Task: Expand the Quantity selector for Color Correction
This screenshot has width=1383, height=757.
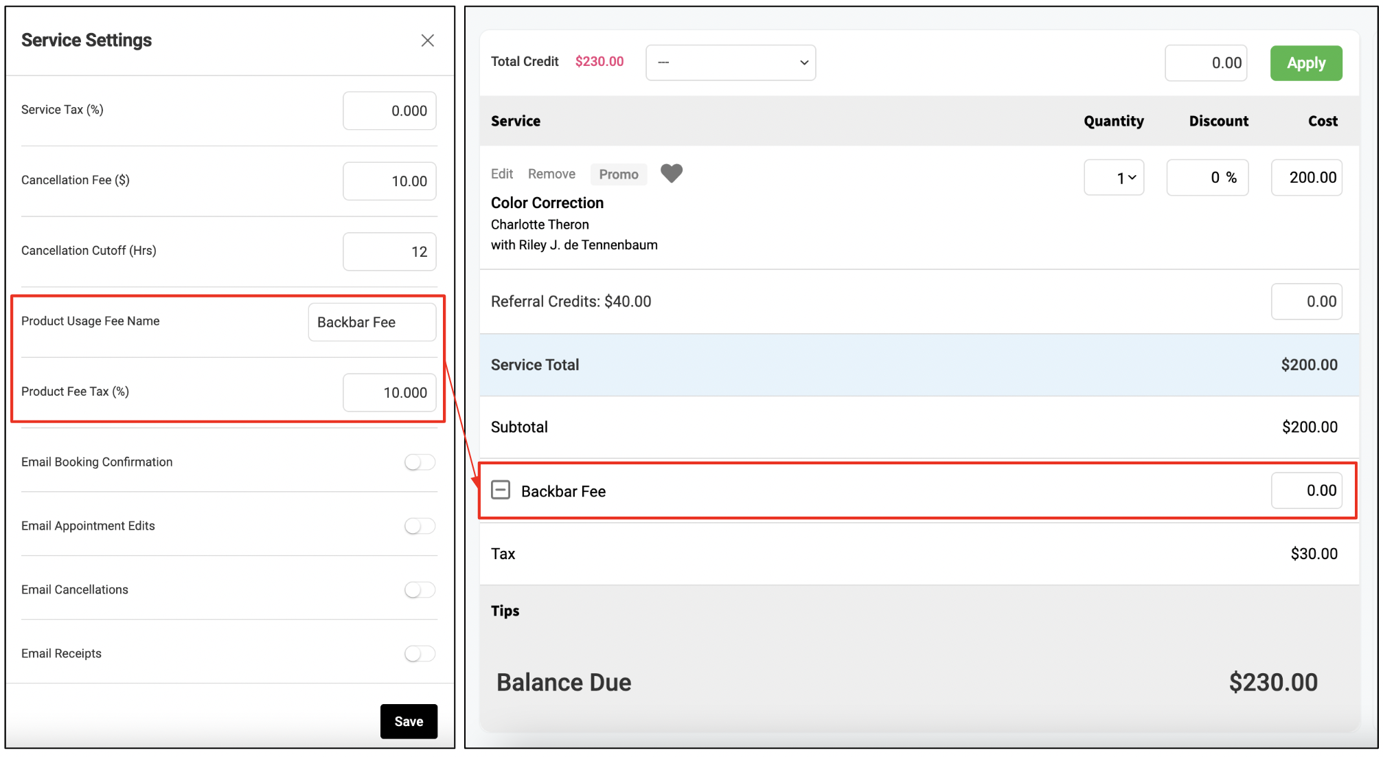Action: coord(1114,178)
